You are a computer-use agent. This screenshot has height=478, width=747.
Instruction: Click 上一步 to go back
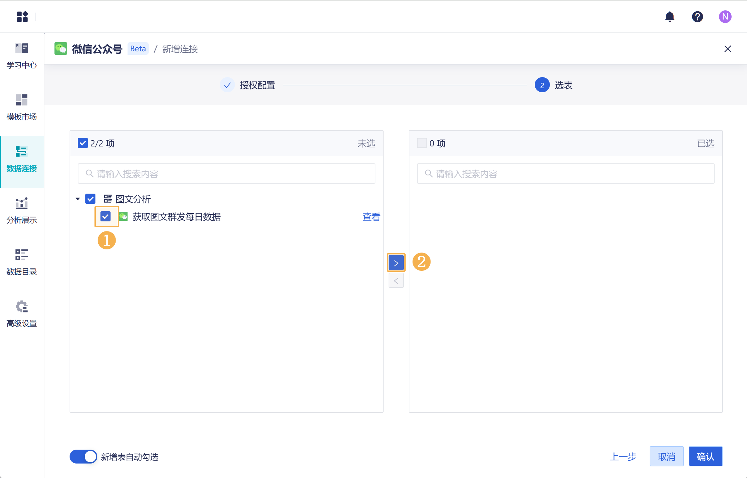[623, 456]
